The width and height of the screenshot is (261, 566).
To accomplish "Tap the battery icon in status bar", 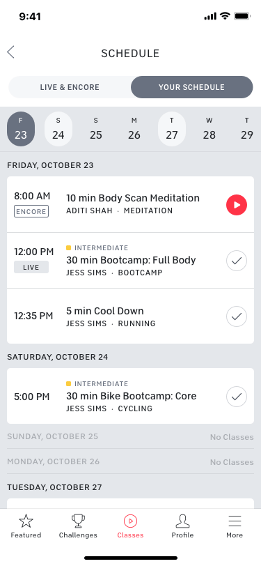I will (242, 16).
